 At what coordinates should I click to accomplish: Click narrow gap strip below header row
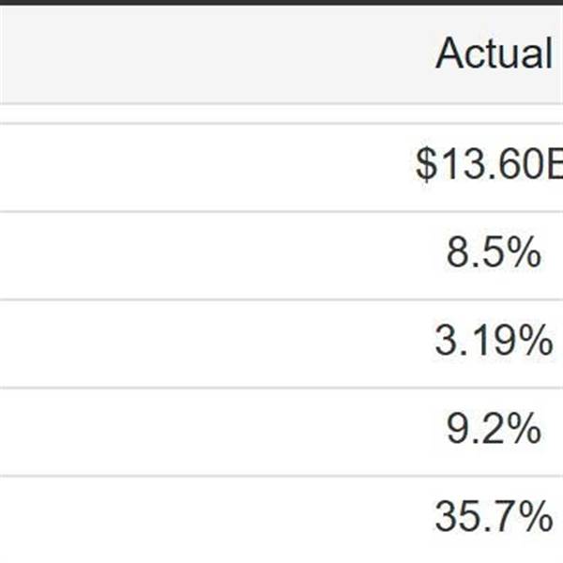pos(281,113)
